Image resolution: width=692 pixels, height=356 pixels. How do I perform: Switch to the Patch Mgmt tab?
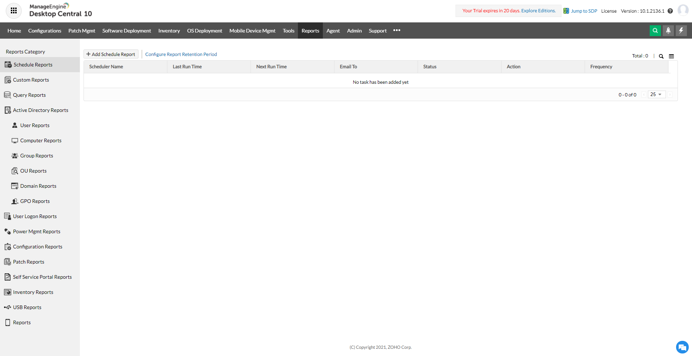coord(81,30)
